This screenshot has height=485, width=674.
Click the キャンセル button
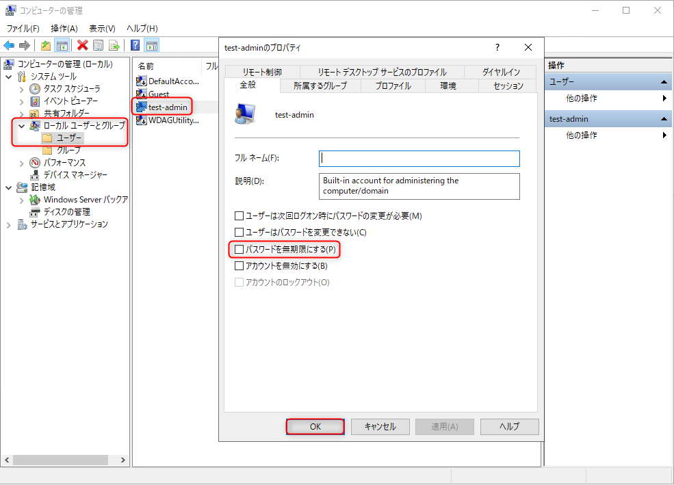[380, 427]
